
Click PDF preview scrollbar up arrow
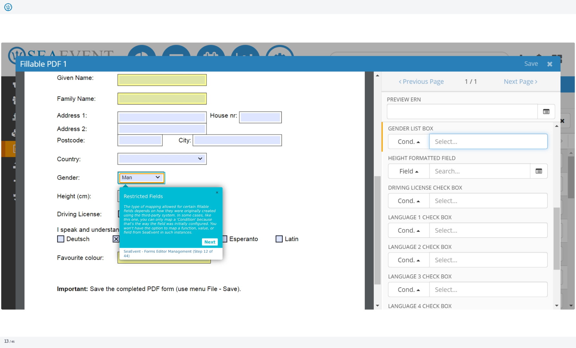point(378,75)
